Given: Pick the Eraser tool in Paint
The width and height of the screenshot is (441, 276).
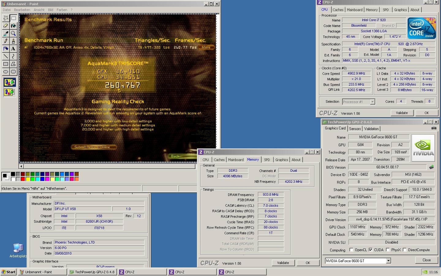Looking at the screenshot, I should pos(6,26).
